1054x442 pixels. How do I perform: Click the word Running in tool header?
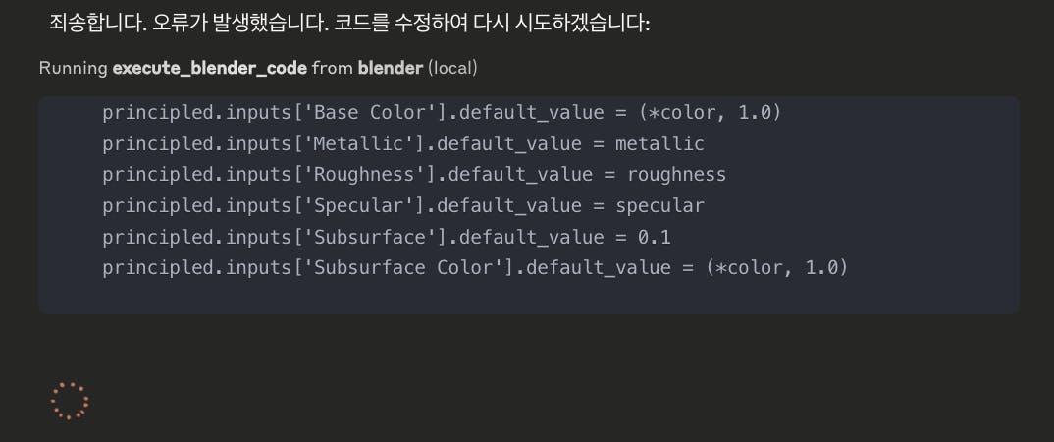coord(74,68)
